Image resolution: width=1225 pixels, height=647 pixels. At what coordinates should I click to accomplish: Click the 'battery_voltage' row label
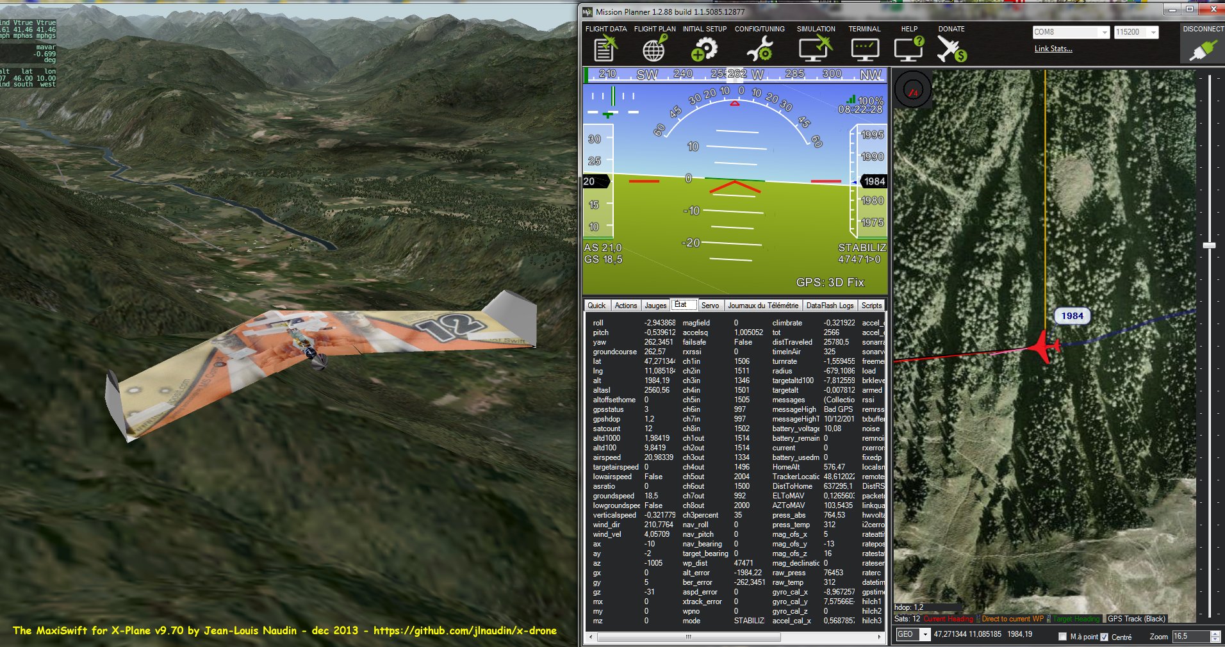(796, 429)
